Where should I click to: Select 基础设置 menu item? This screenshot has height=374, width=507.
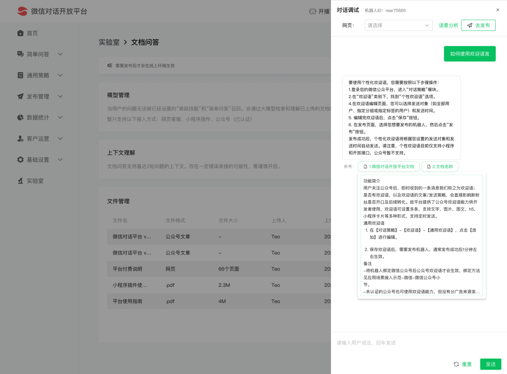[x=38, y=159]
